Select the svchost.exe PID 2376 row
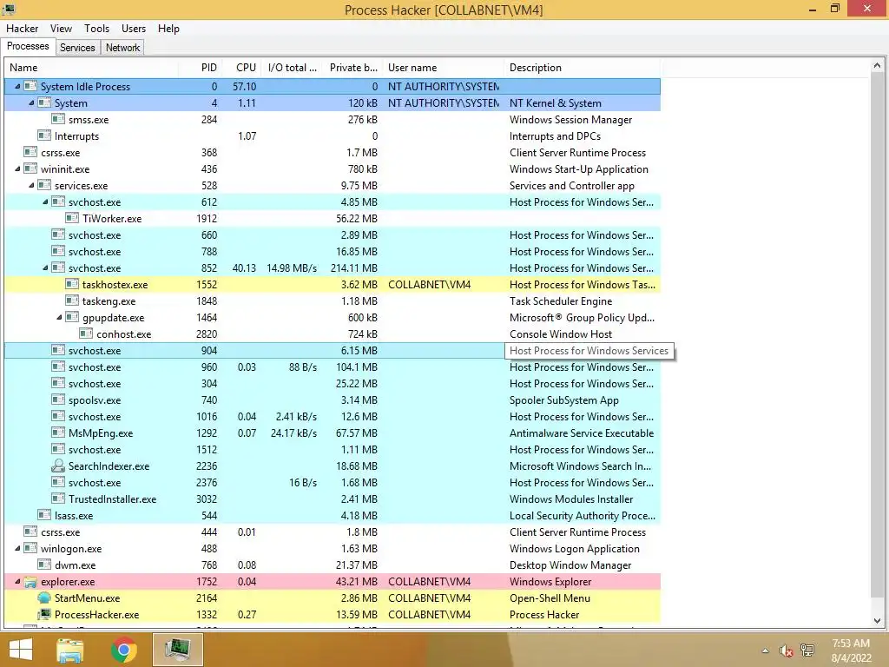 click(x=333, y=482)
